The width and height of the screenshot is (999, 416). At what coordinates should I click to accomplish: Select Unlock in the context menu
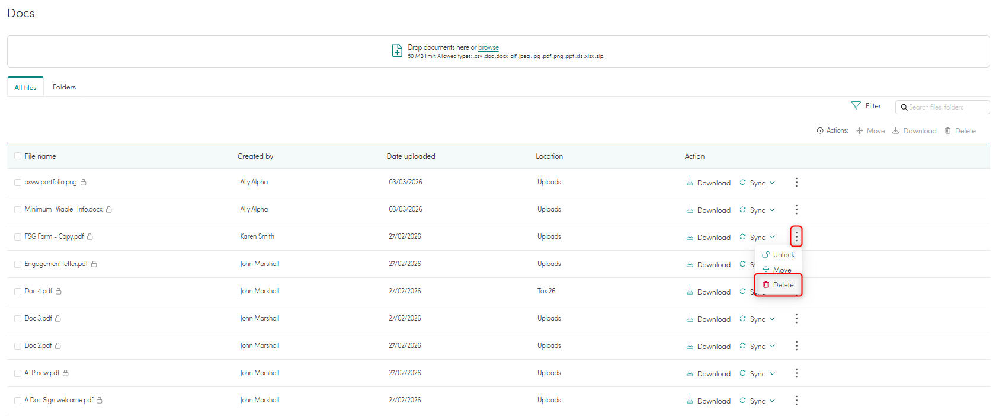click(x=778, y=255)
